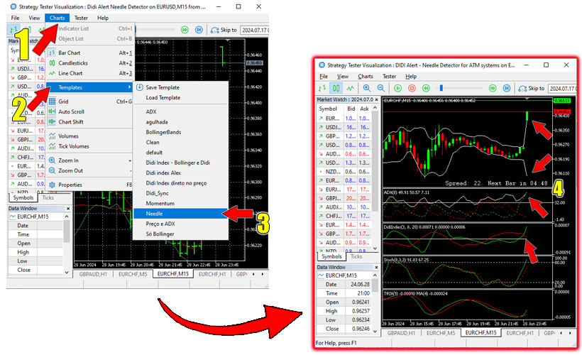Open GBPAUD,H1 chart tab in right window

pyautogui.click(x=401, y=333)
